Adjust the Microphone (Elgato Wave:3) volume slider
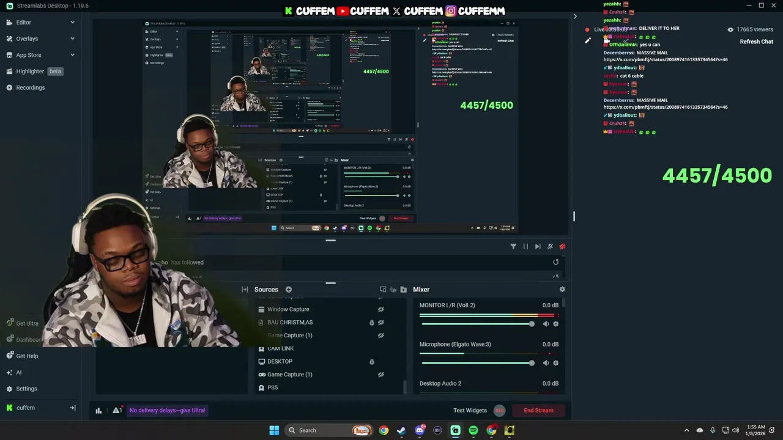 tap(478, 363)
